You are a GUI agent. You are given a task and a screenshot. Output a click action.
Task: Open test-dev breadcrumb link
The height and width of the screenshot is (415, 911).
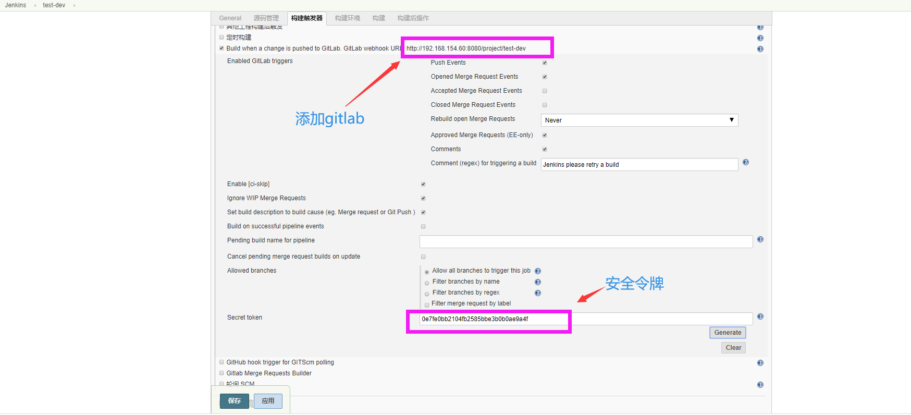pos(54,5)
